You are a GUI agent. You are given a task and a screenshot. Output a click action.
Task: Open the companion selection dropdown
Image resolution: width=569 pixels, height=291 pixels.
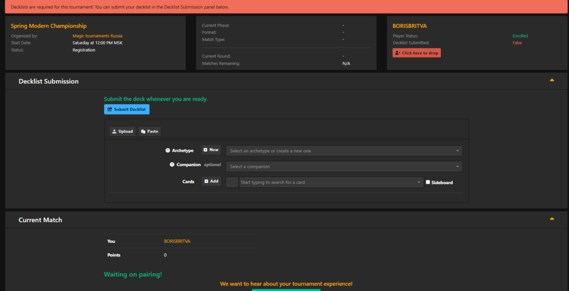click(344, 167)
